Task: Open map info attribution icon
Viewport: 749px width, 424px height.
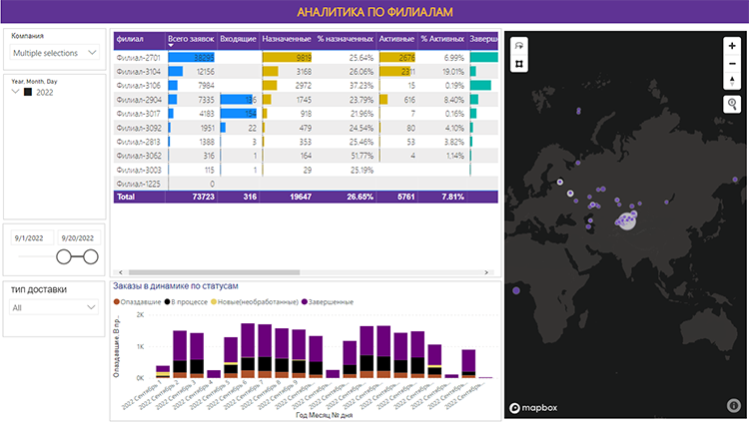Action: [x=733, y=405]
